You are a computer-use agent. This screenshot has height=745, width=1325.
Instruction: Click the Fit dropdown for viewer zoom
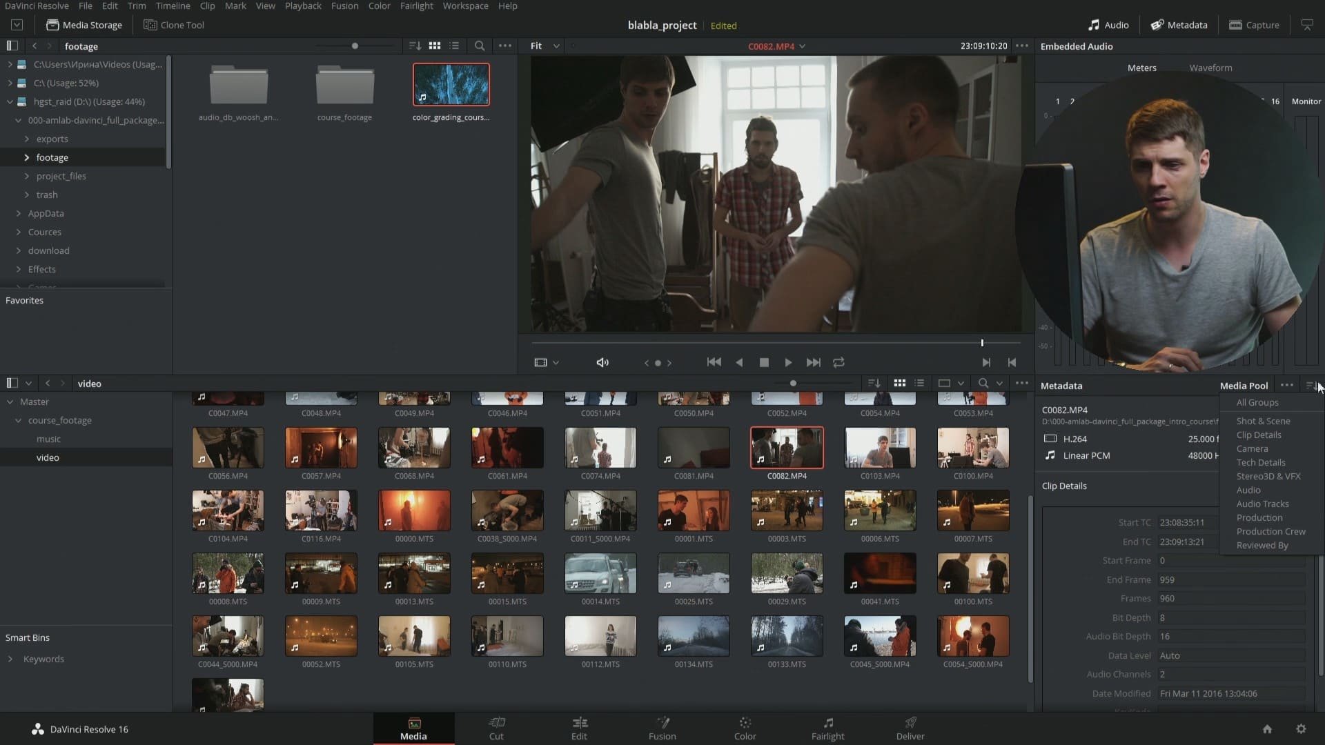544,46
